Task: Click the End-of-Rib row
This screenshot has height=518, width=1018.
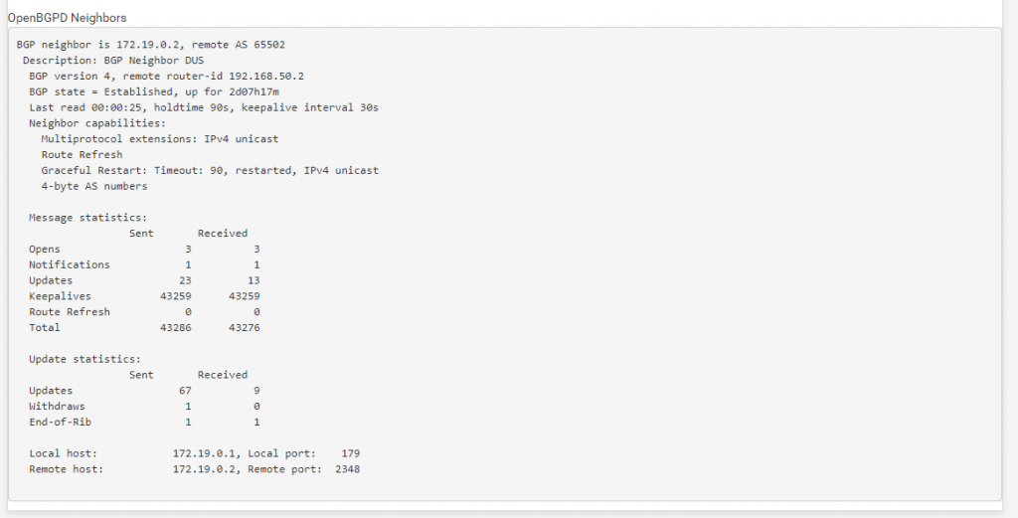Action: coord(144,422)
